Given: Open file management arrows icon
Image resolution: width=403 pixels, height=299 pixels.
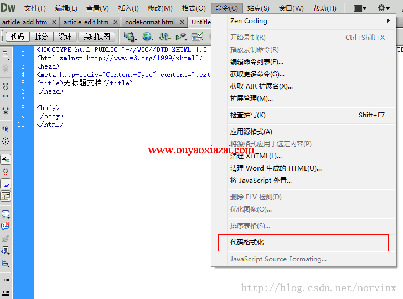Looking at the screenshot, I should 164,37.
